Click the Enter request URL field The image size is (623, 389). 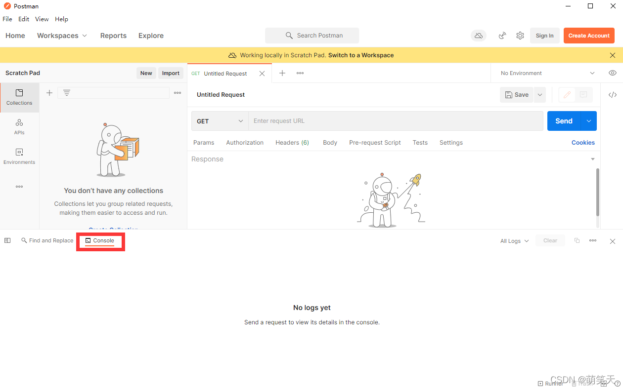point(396,121)
